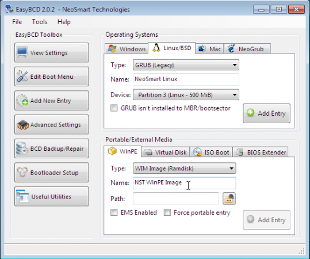The image size is (310, 259).
Task: Tick the Force portable entry checkbox
Action: pos(167,212)
